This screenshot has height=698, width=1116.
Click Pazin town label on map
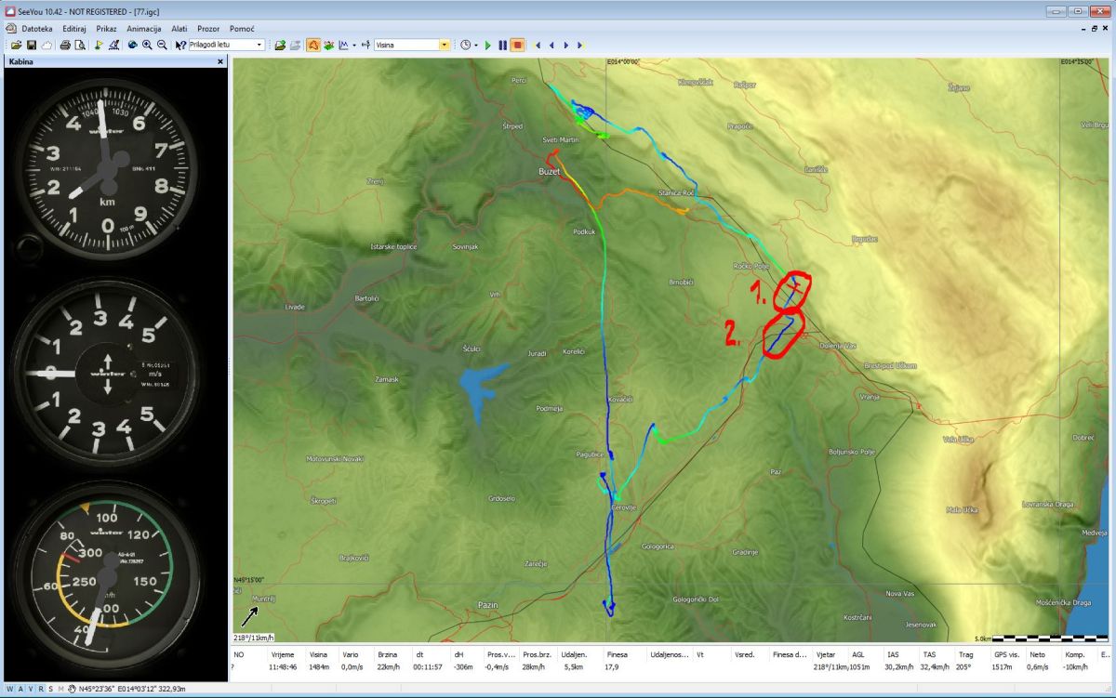pos(488,604)
